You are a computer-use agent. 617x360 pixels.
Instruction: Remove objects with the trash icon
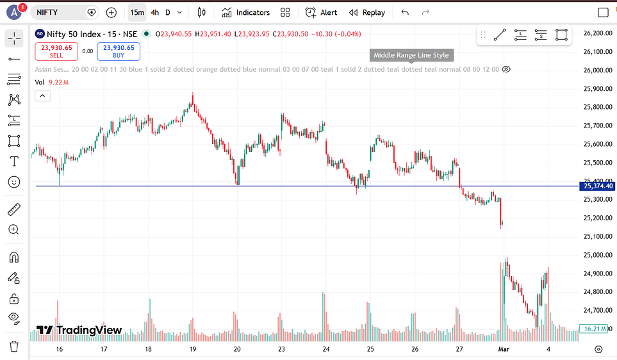[14, 347]
